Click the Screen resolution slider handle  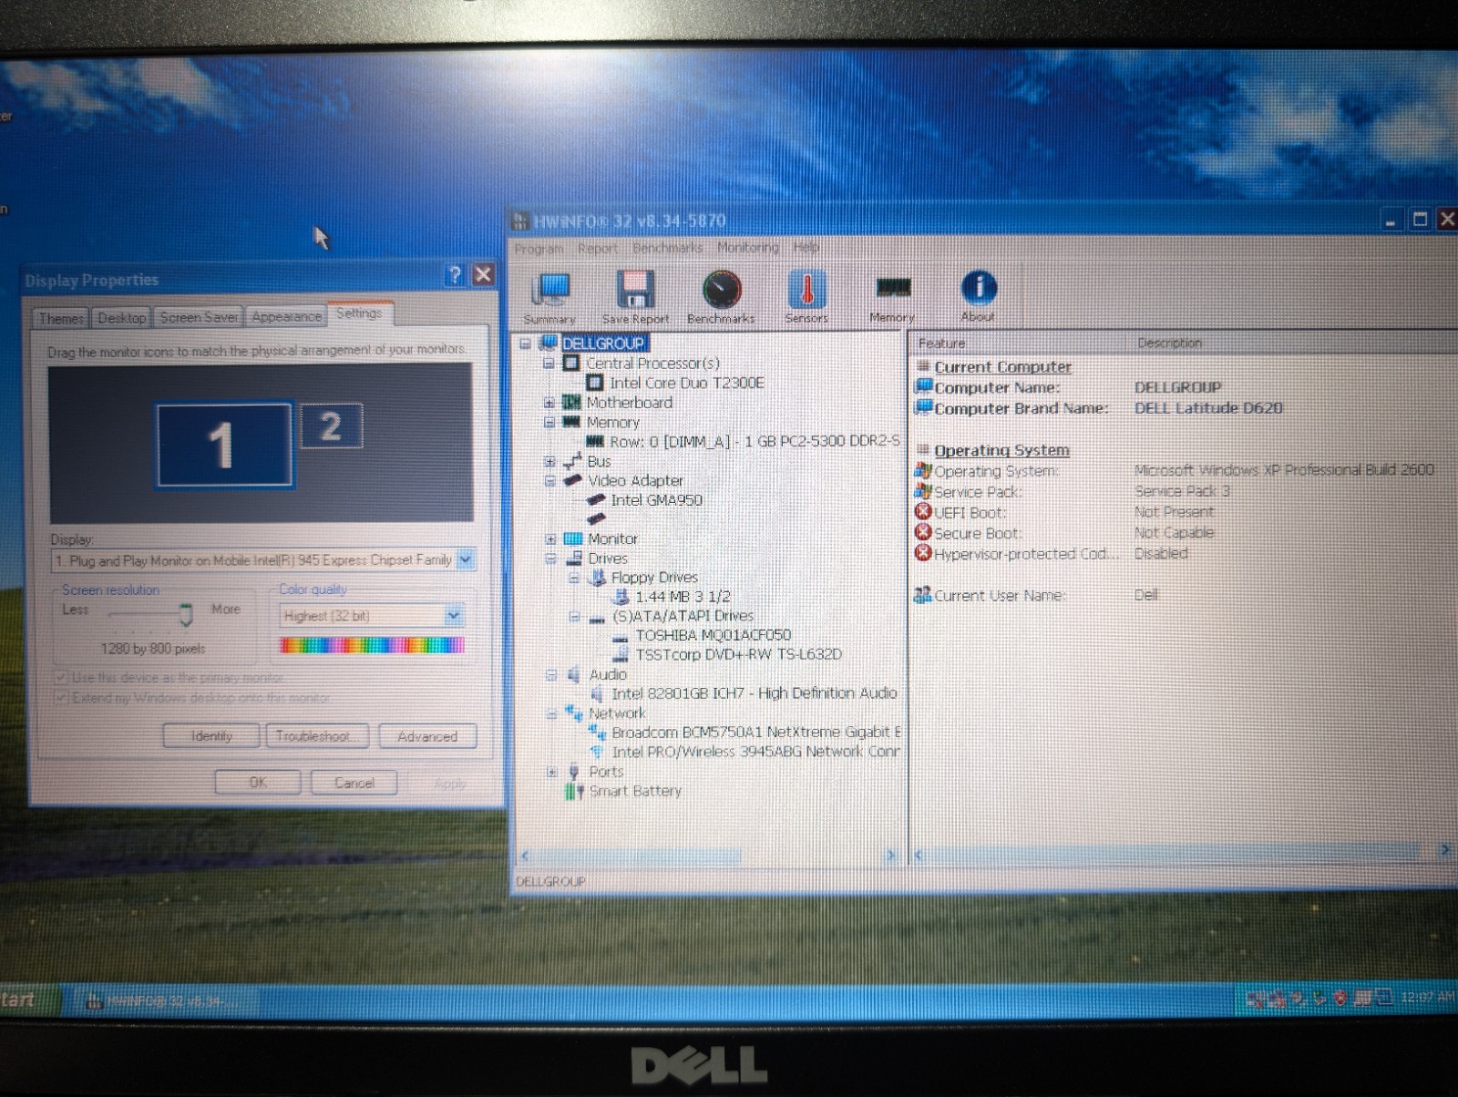(186, 615)
